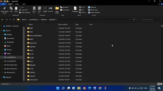Click Select none in ribbon

pos(93,10)
